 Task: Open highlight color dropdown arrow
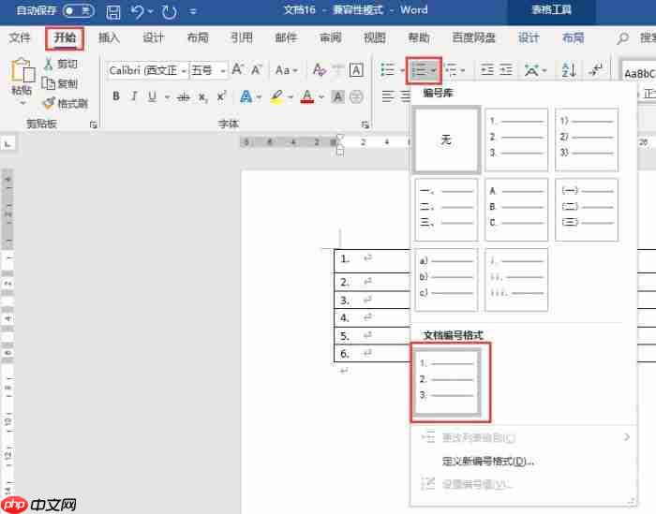291,97
